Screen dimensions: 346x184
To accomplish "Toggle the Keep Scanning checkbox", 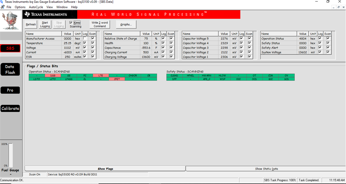I will (x=71, y=23).
